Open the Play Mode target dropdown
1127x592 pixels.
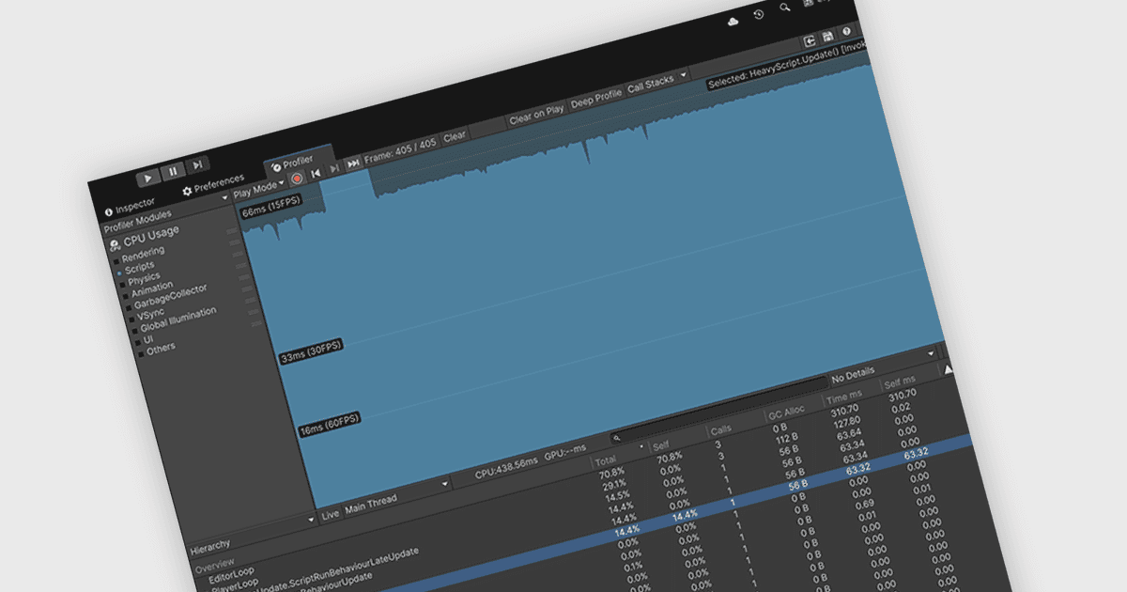point(256,188)
